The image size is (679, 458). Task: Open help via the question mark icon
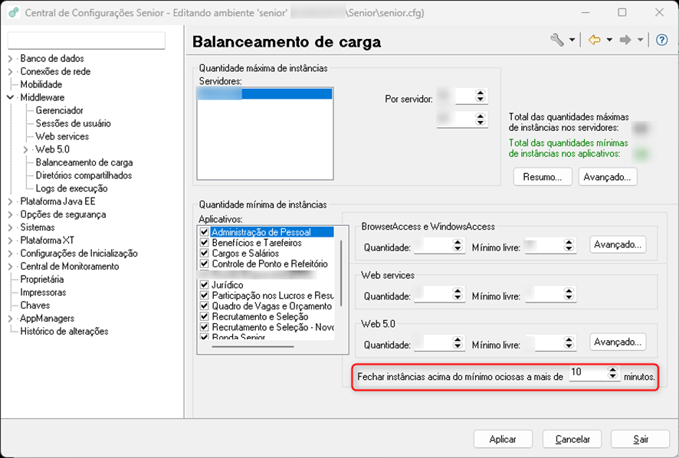click(x=661, y=41)
